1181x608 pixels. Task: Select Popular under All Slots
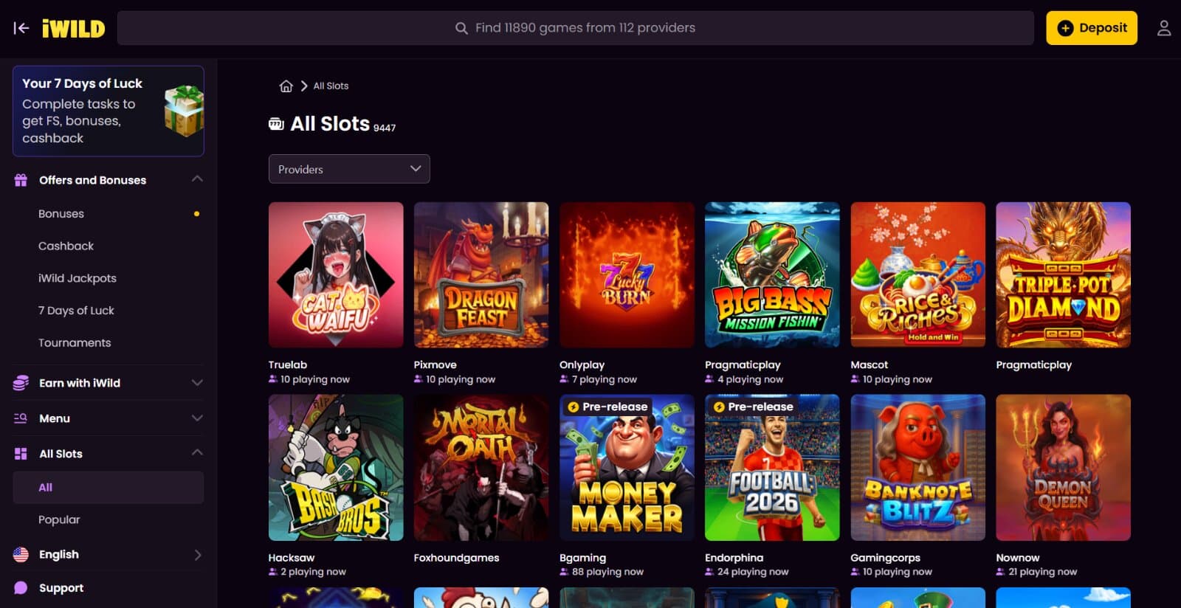59,519
